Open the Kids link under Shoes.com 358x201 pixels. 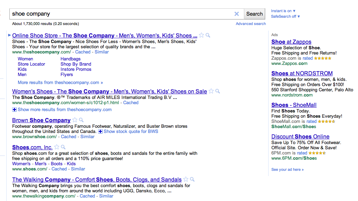pos(71,164)
